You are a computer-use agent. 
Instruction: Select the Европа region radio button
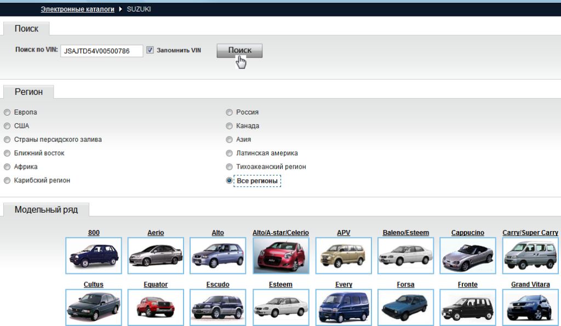(7, 112)
